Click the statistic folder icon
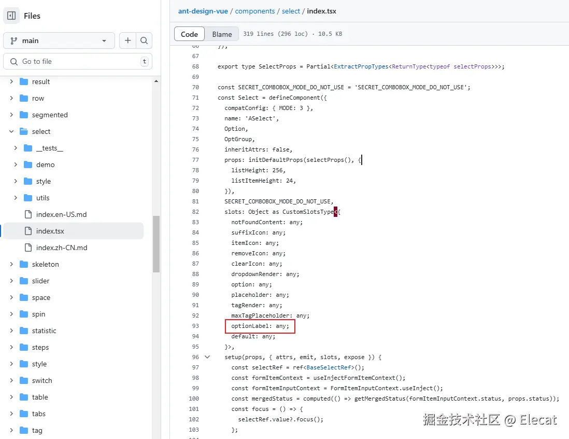569x439 pixels. coord(24,331)
